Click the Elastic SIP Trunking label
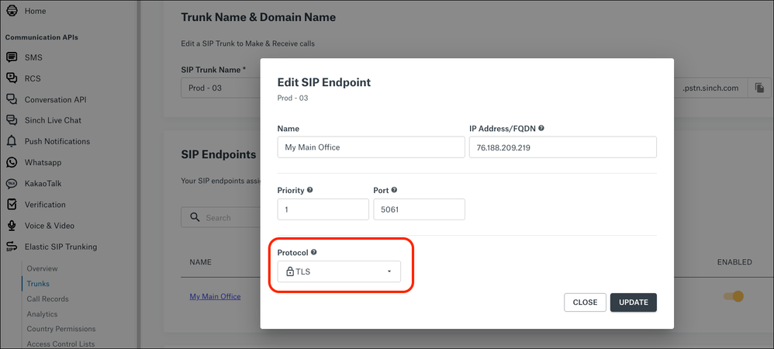Screen dimensions: 774x349 point(60,247)
